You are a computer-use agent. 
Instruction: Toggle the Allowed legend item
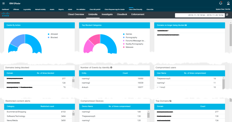[54, 34]
